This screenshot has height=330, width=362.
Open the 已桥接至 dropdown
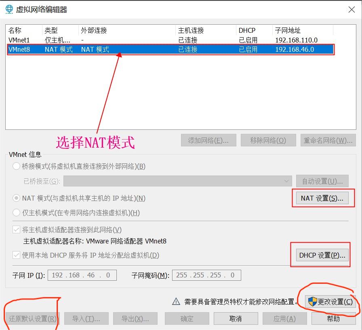177,181
